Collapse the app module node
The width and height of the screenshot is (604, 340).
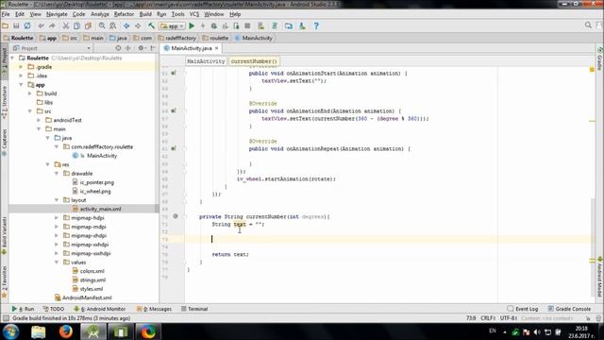pos(21,84)
